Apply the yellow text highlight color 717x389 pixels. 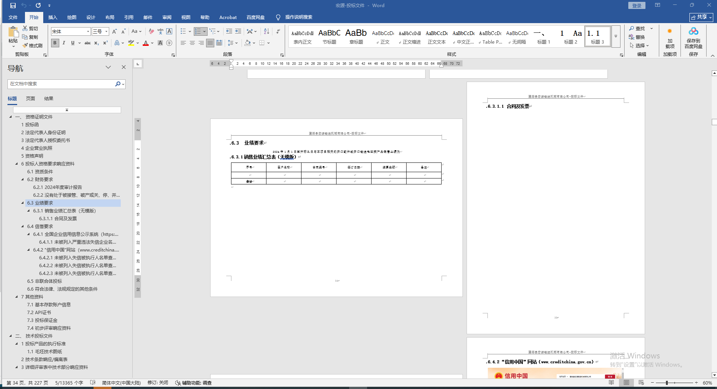pos(131,43)
